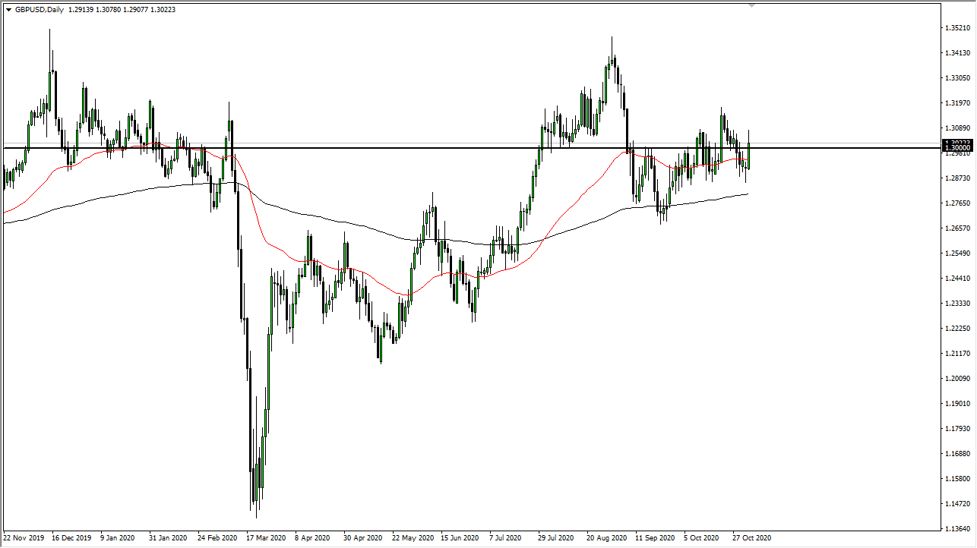Click the 27 Oct 2020 date label
This screenshot has width=977, height=548.
[x=752, y=537]
